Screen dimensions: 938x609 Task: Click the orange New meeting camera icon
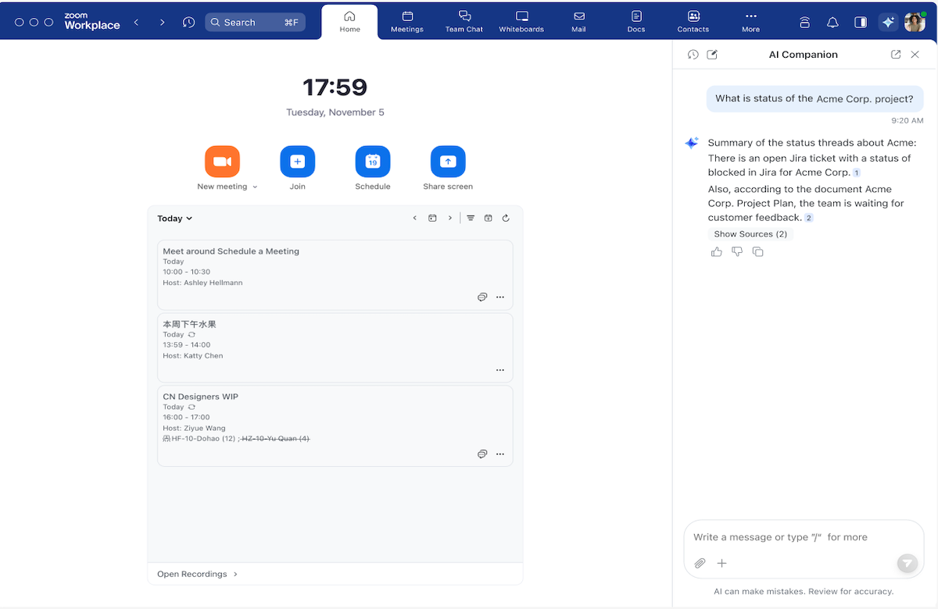click(x=222, y=162)
